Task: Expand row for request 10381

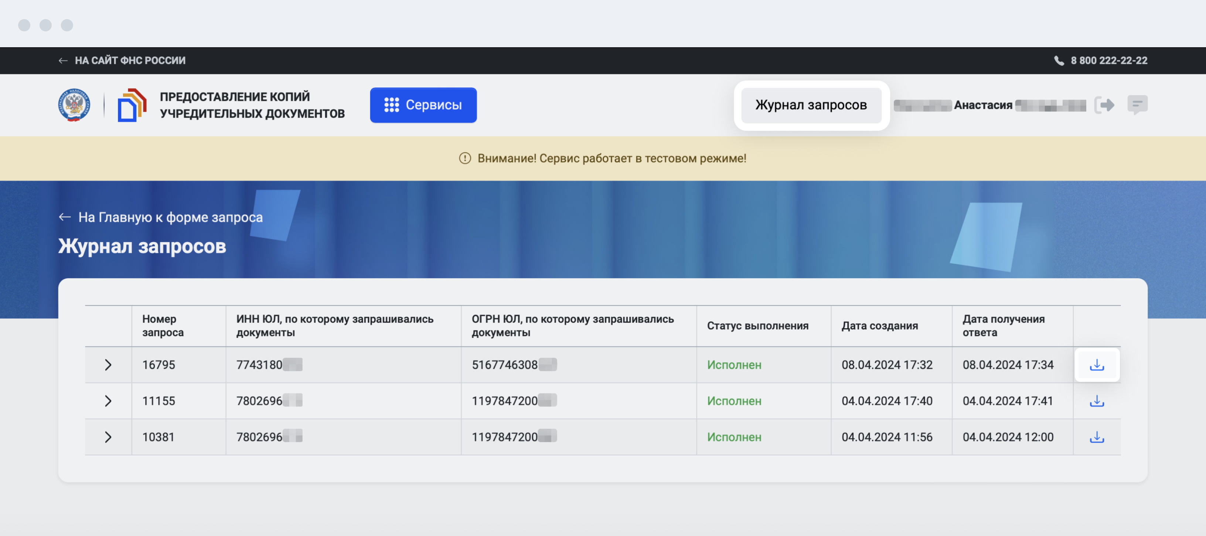Action: [x=108, y=437]
